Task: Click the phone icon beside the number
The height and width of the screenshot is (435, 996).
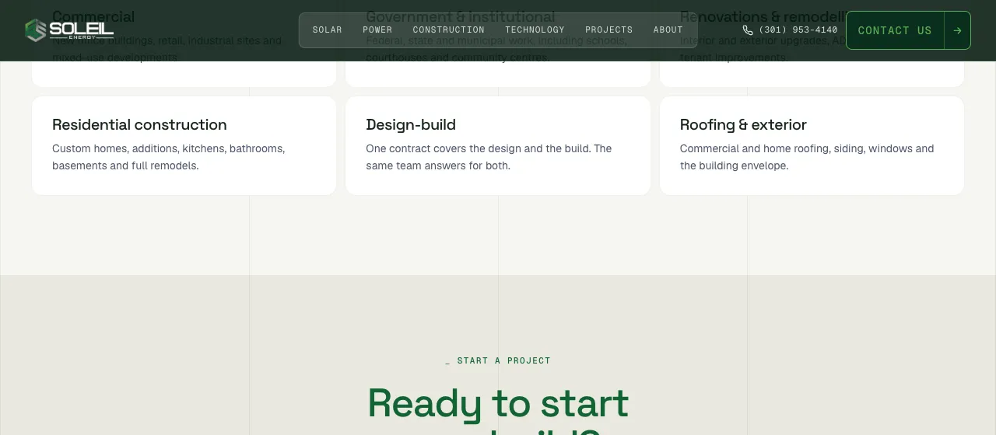Action: [x=748, y=30]
